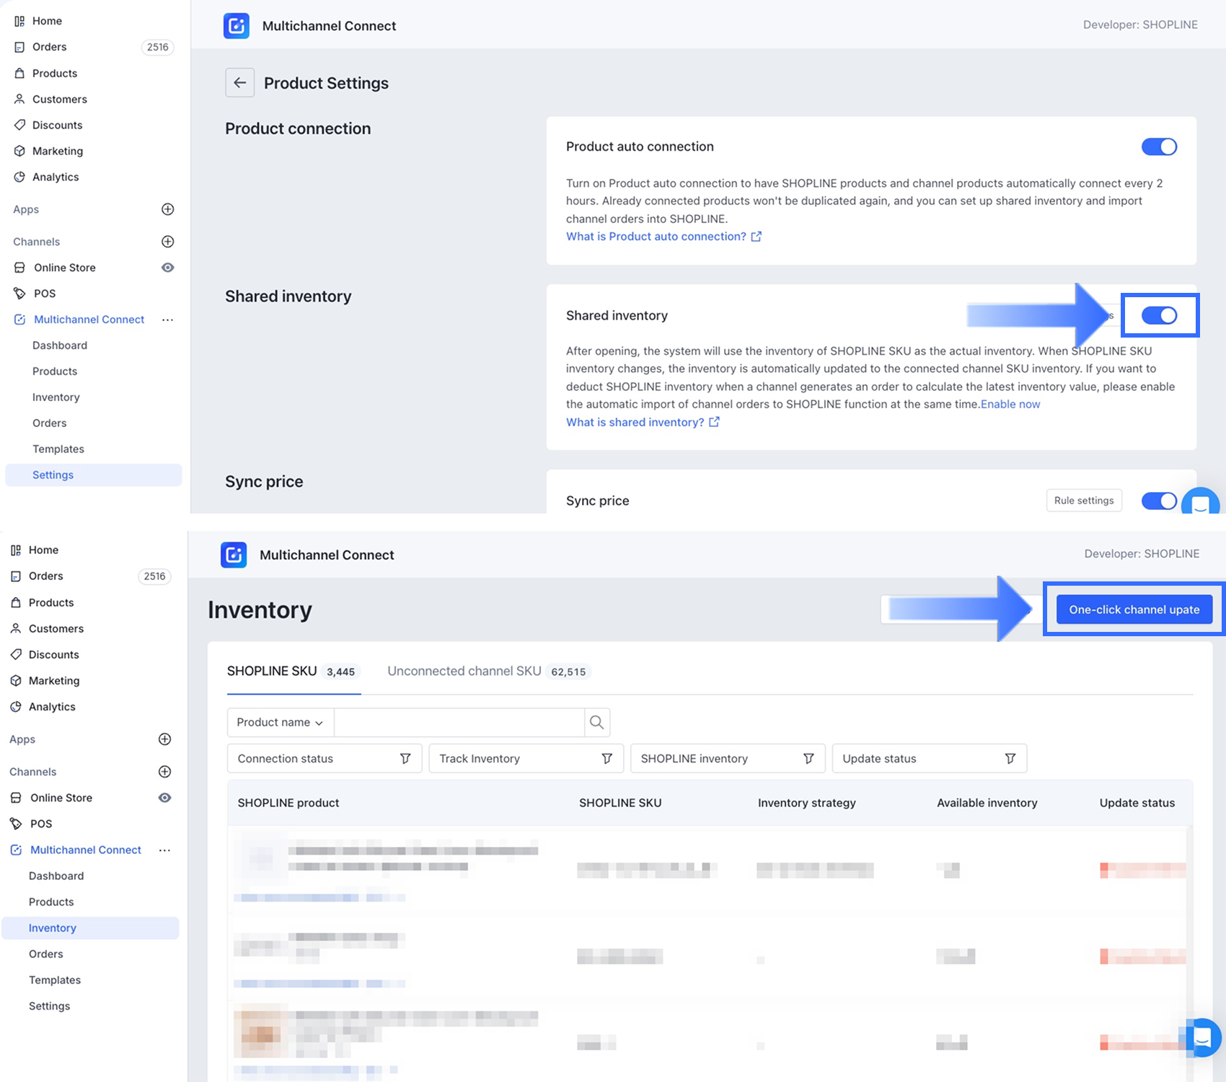This screenshot has width=1226, height=1082.
Task: Click the Online Store storefront icon in Product Settings sidebar
Action: coord(19,268)
